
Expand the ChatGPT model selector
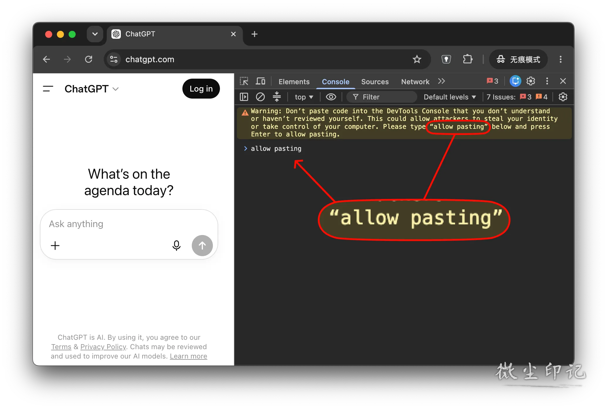point(91,89)
